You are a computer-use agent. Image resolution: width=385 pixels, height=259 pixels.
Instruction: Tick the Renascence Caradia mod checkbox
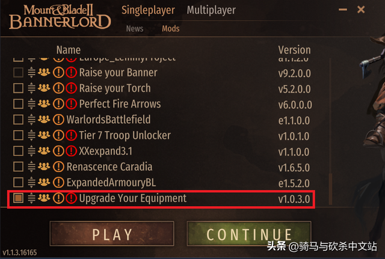[x=19, y=167]
